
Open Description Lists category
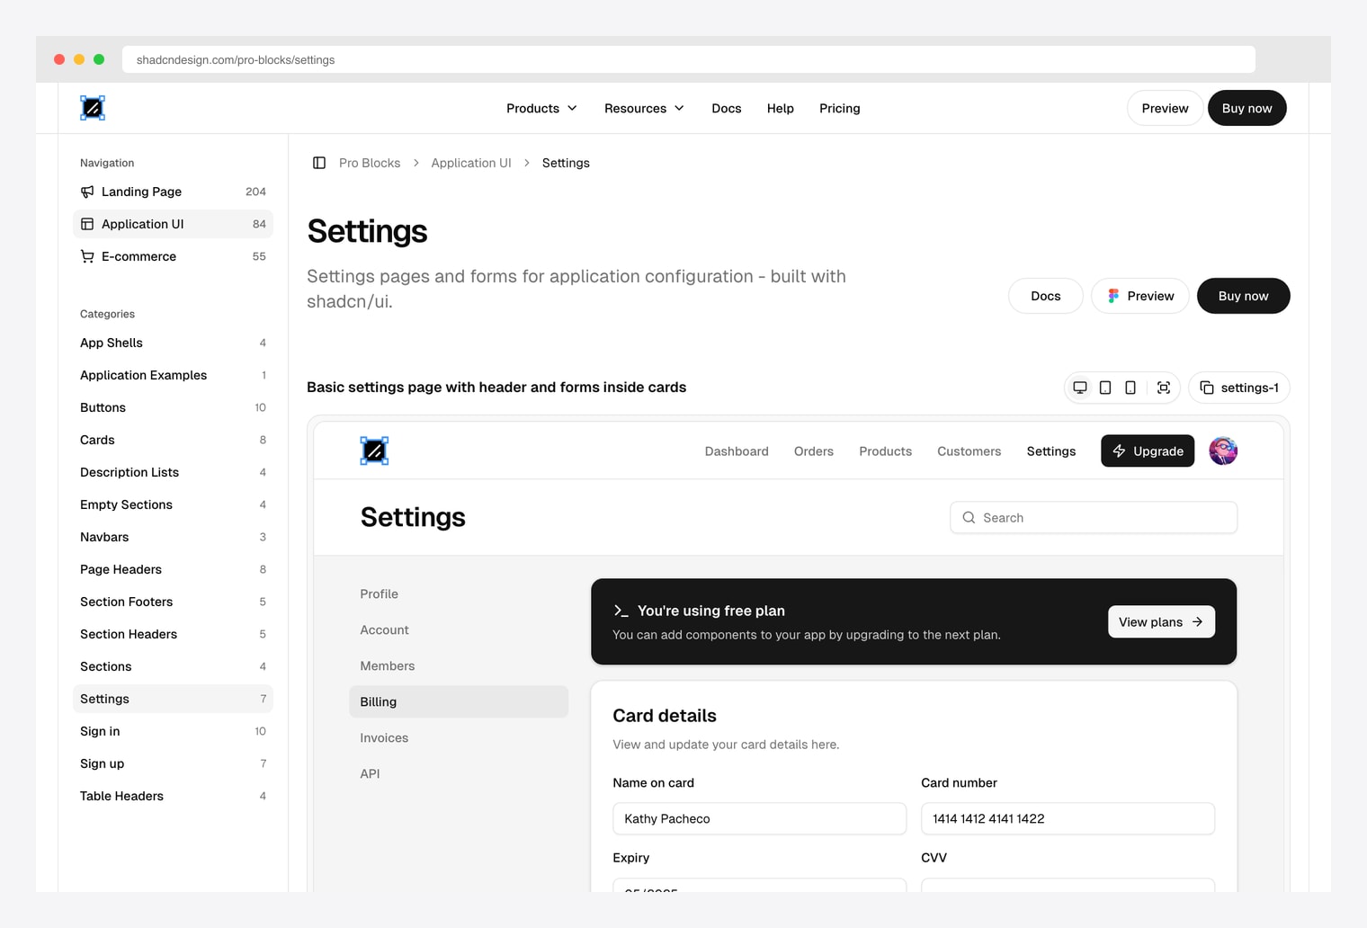pos(173,472)
